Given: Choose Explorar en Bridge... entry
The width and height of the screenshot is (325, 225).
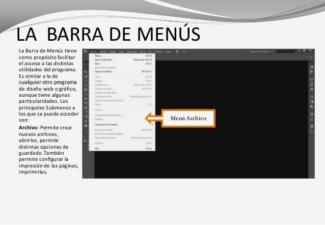Looking at the screenshot, I should click(x=122, y=71).
